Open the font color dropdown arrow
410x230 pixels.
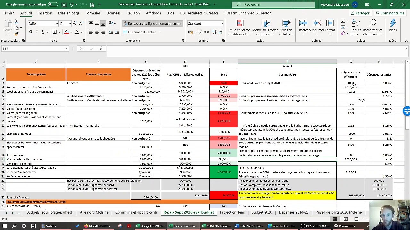click(x=81, y=32)
